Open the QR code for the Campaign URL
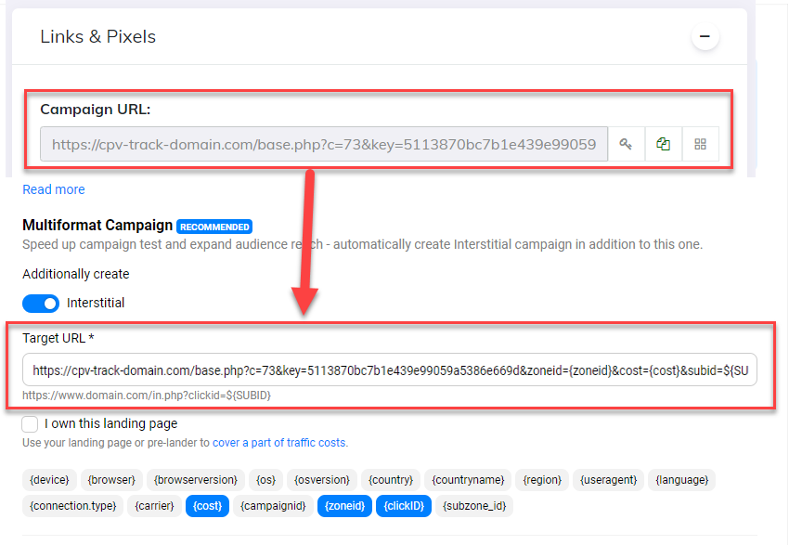Viewport: 789px width, 545px height. [x=702, y=144]
